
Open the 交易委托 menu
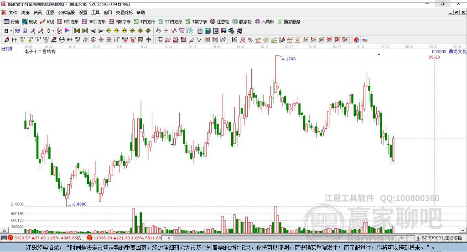[124, 12]
